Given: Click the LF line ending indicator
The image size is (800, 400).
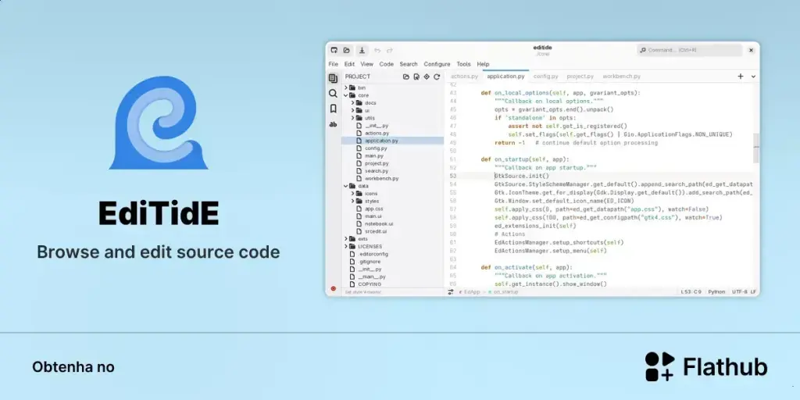Looking at the screenshot, I should [754, 292].
